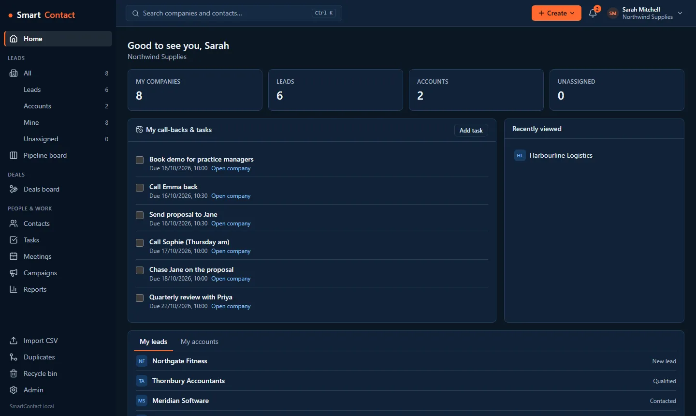
Task: Click the Contacts people icon
Action: tap(14, 223)
